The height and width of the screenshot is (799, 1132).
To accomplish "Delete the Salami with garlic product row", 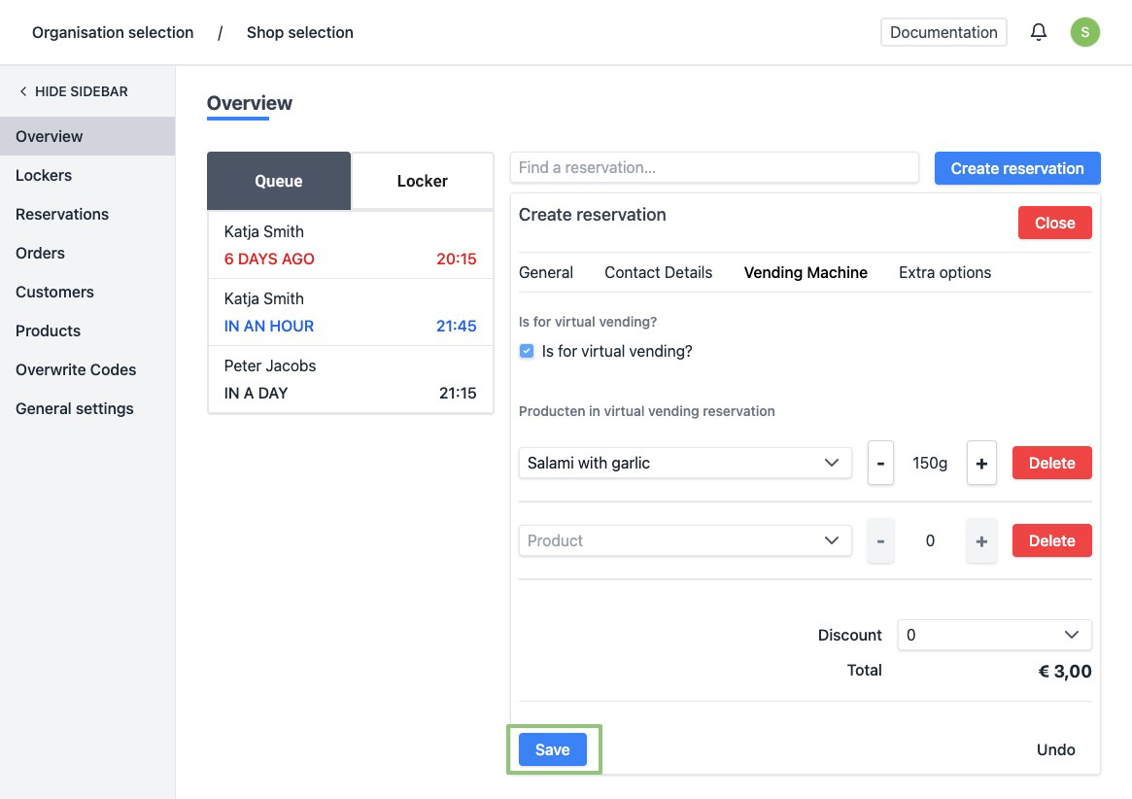I will [x=1051, y=464].
